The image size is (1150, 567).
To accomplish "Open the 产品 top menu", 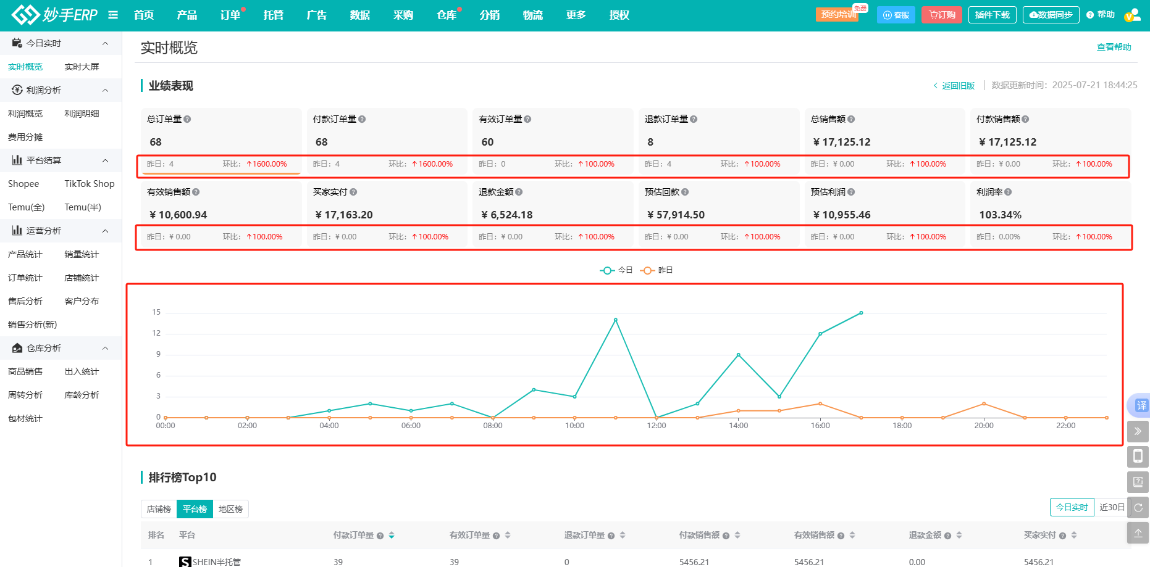I will (x=187, y=15).
